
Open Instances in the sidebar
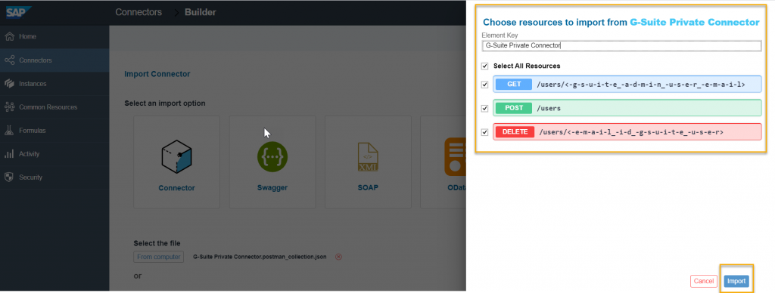click(x=54, y=83)
